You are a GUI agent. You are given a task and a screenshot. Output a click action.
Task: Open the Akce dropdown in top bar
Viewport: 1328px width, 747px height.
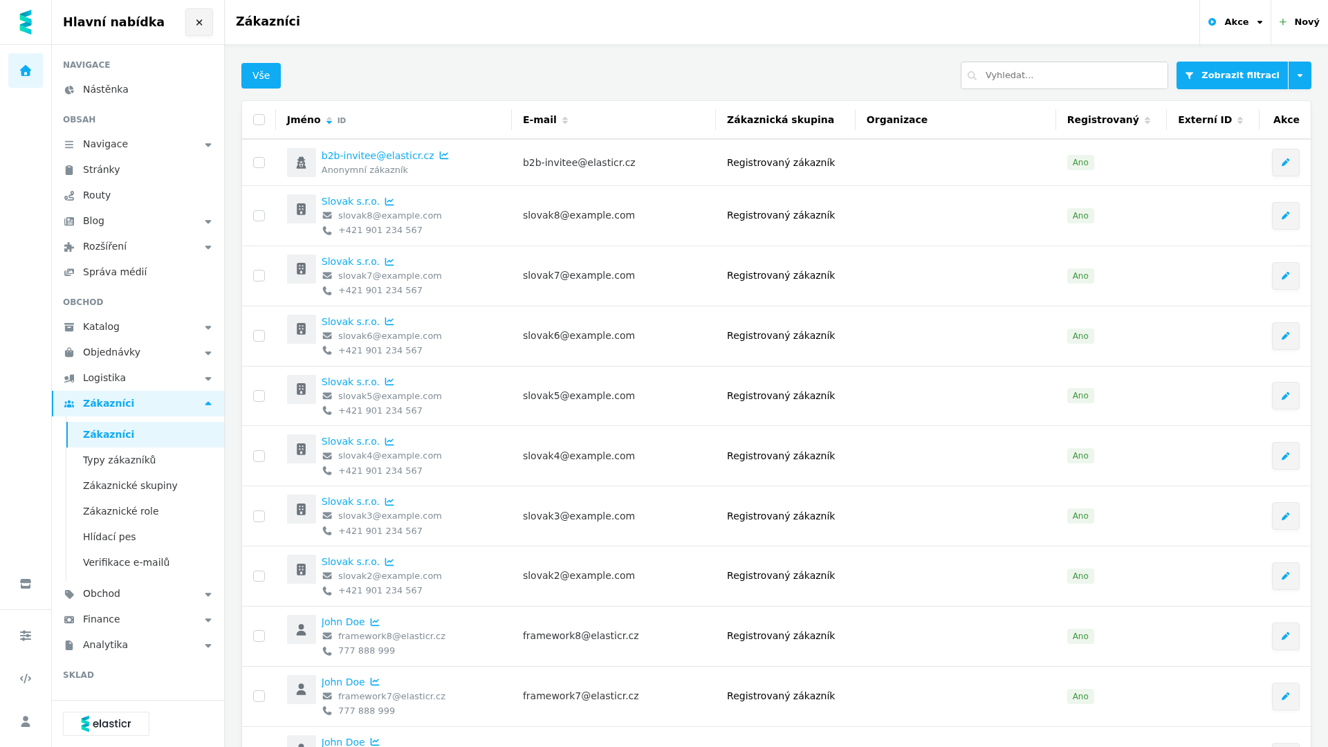pos(1235,22)
